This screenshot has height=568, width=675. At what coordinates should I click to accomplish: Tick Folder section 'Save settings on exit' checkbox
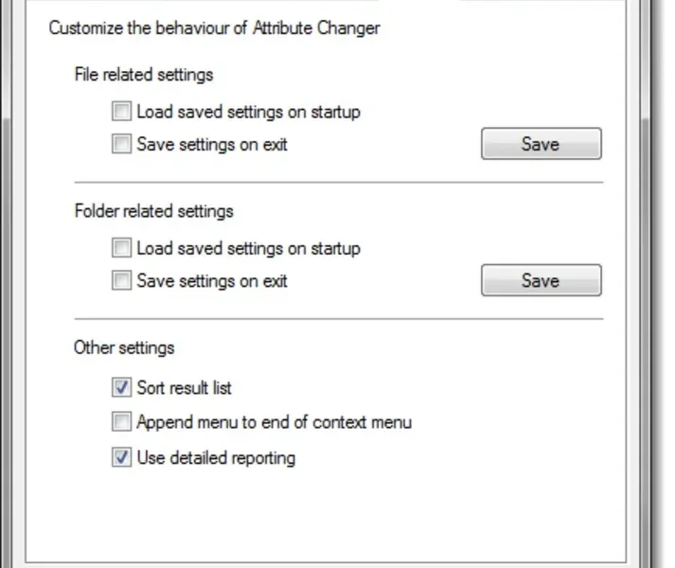click(121, 281)
